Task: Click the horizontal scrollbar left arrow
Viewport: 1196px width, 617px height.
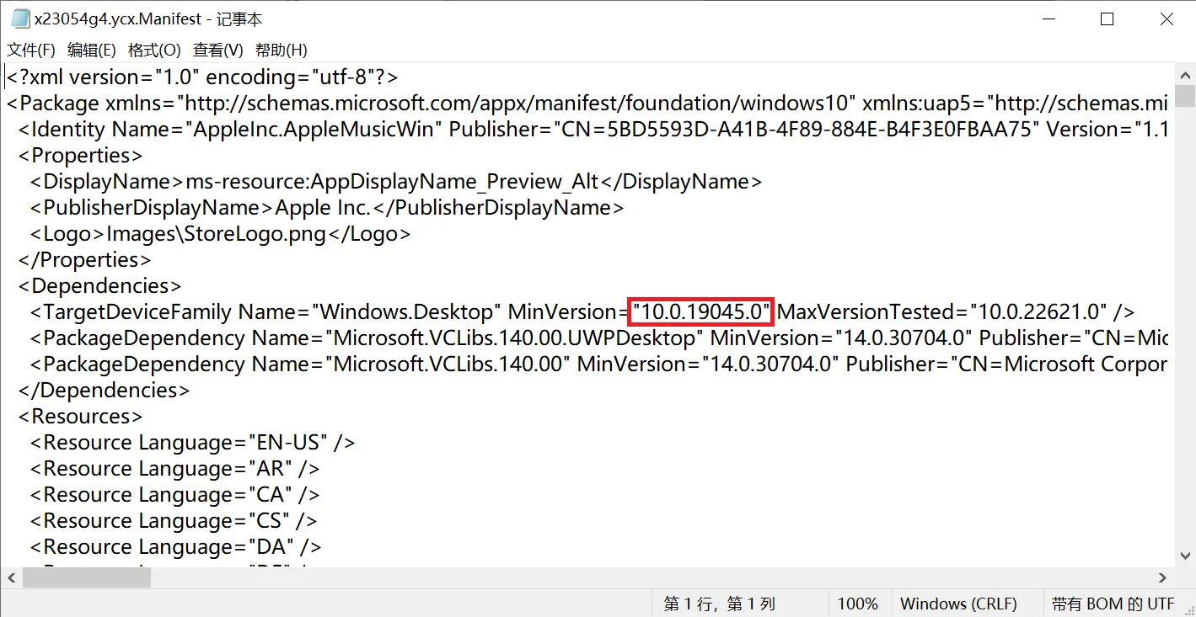Action: point(13,577)
